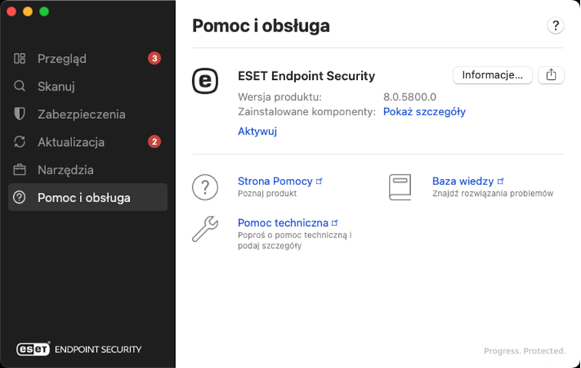This screenshot has height=368, width=581.
Task: Click the Pomoc techniczna wrench icon
Action: point(204,229)
